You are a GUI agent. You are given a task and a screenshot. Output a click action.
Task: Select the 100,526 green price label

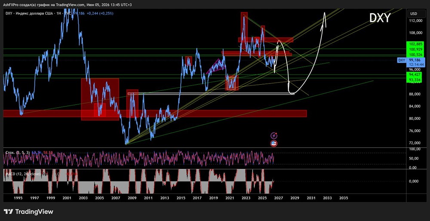415,55
